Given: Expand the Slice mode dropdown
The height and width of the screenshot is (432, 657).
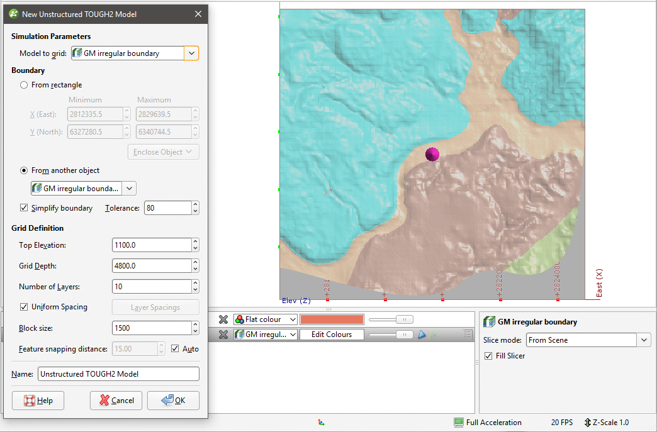Looking at the screenshot, I should click(x=643, y=340).
